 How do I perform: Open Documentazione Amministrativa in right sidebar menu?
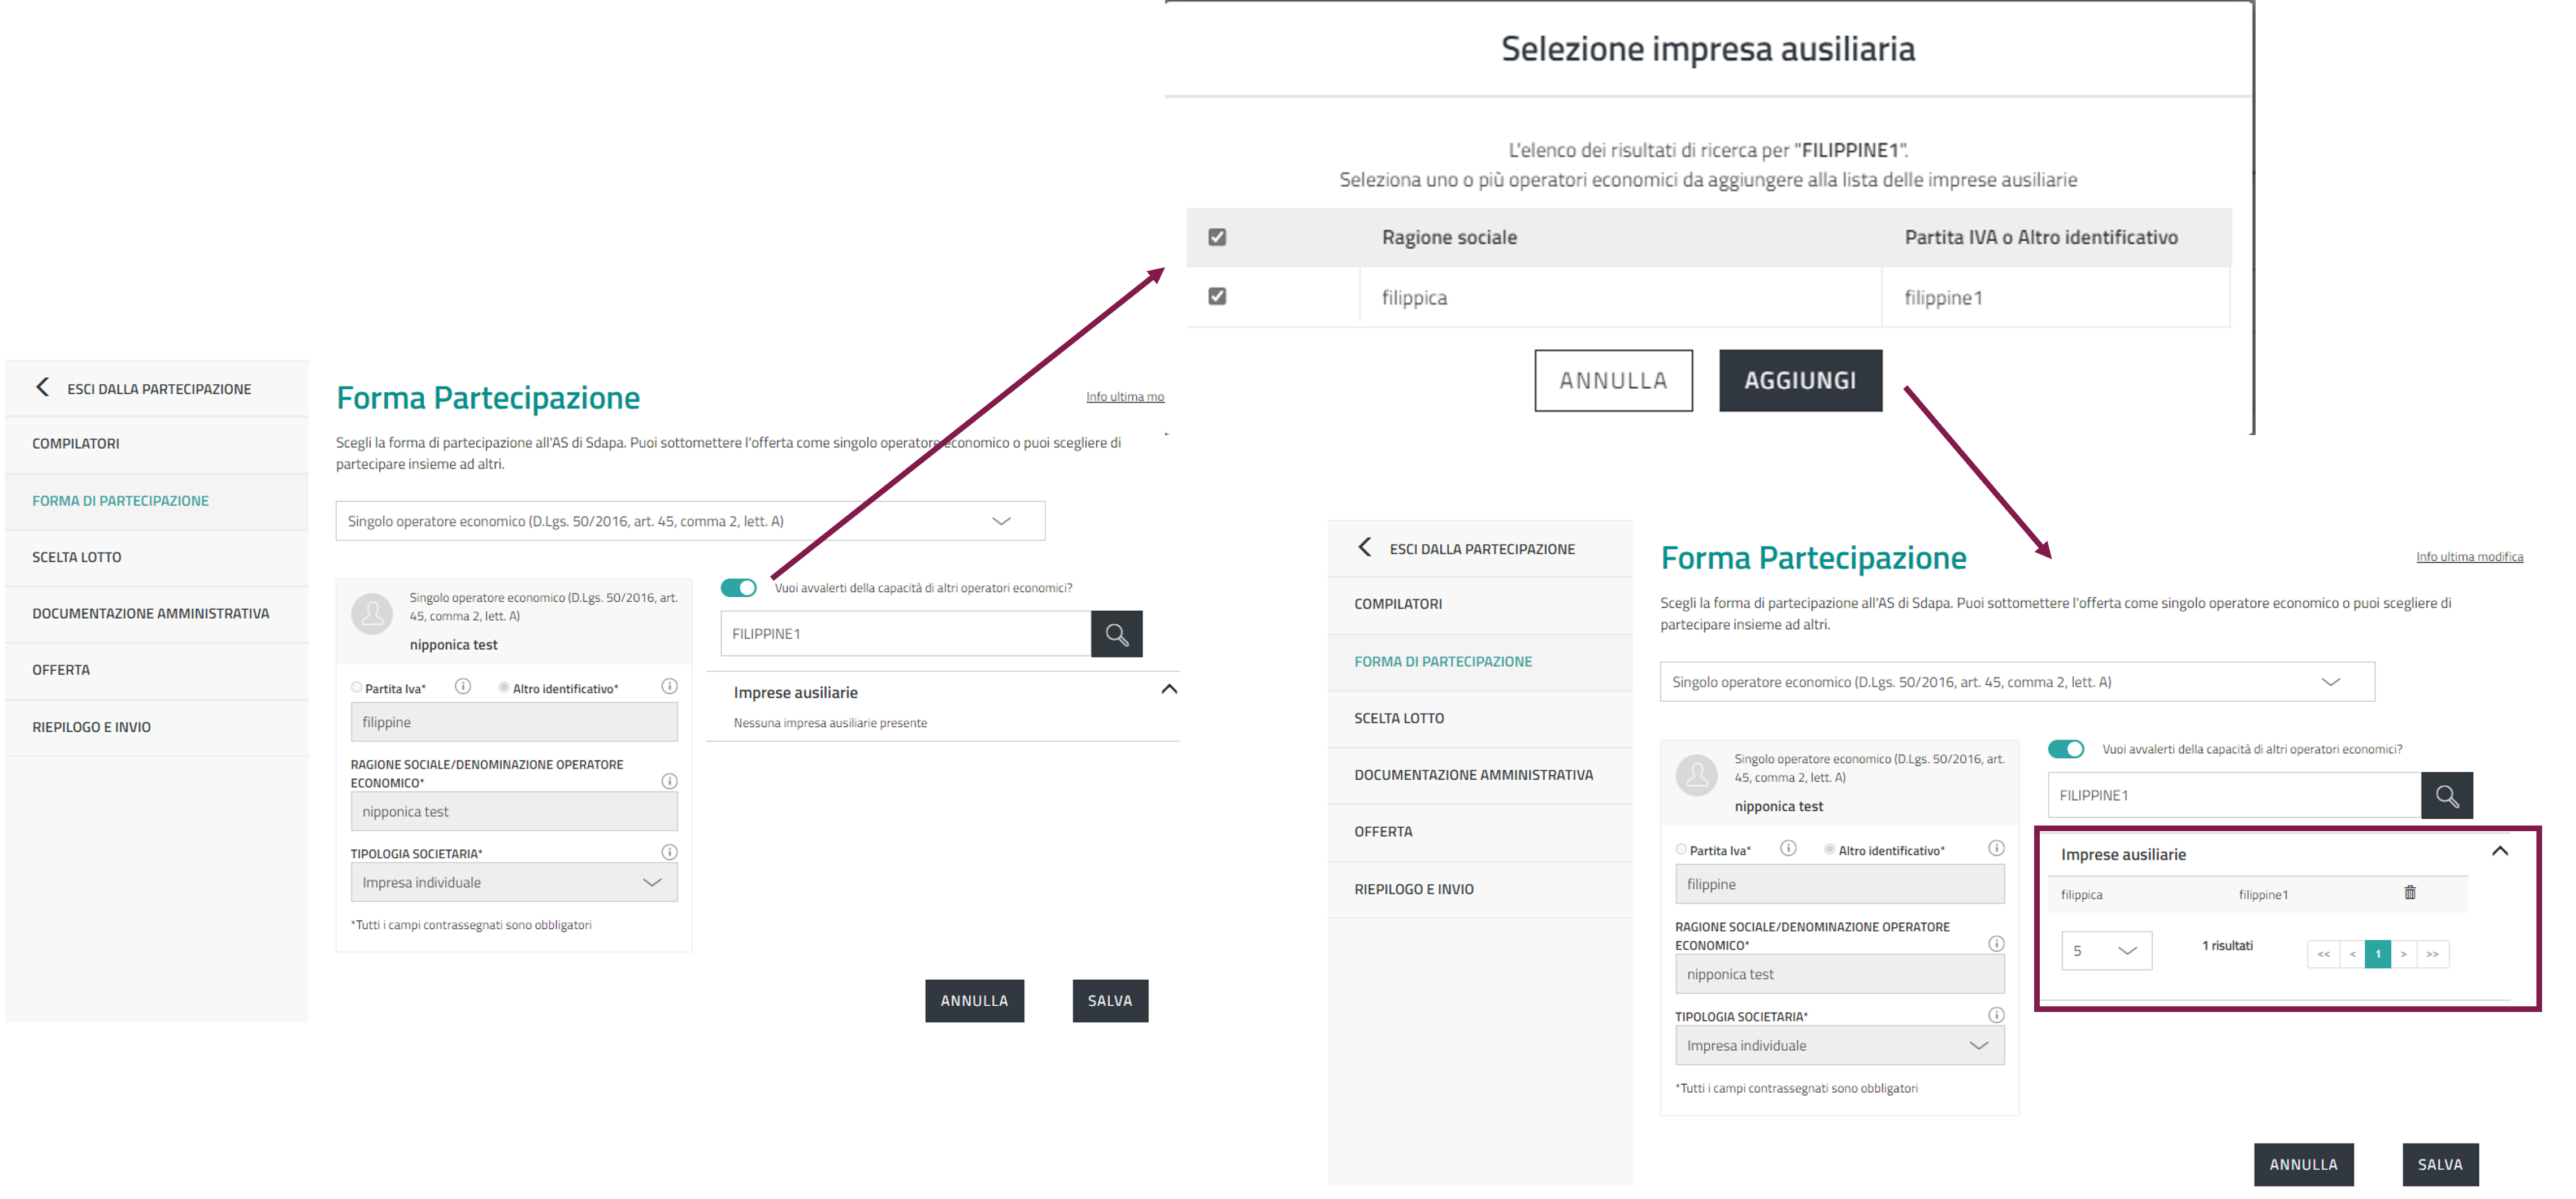point(1473,775)
